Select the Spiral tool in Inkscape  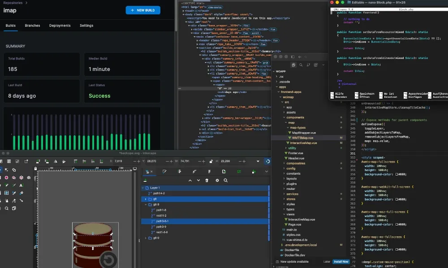pos(29,178)
